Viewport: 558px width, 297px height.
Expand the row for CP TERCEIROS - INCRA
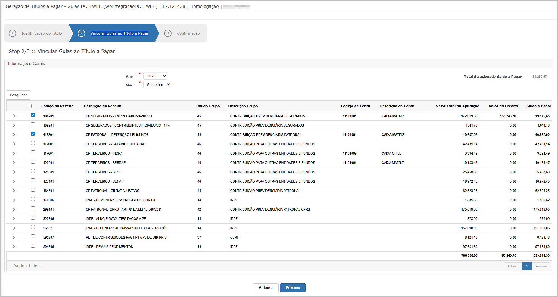coord(14,153)
